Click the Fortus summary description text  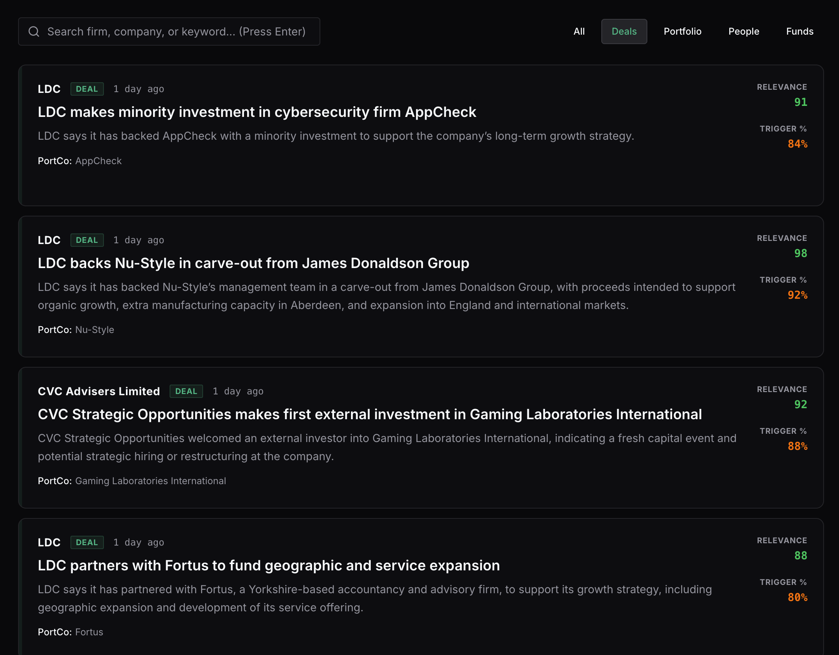click(x=375, y=598)
